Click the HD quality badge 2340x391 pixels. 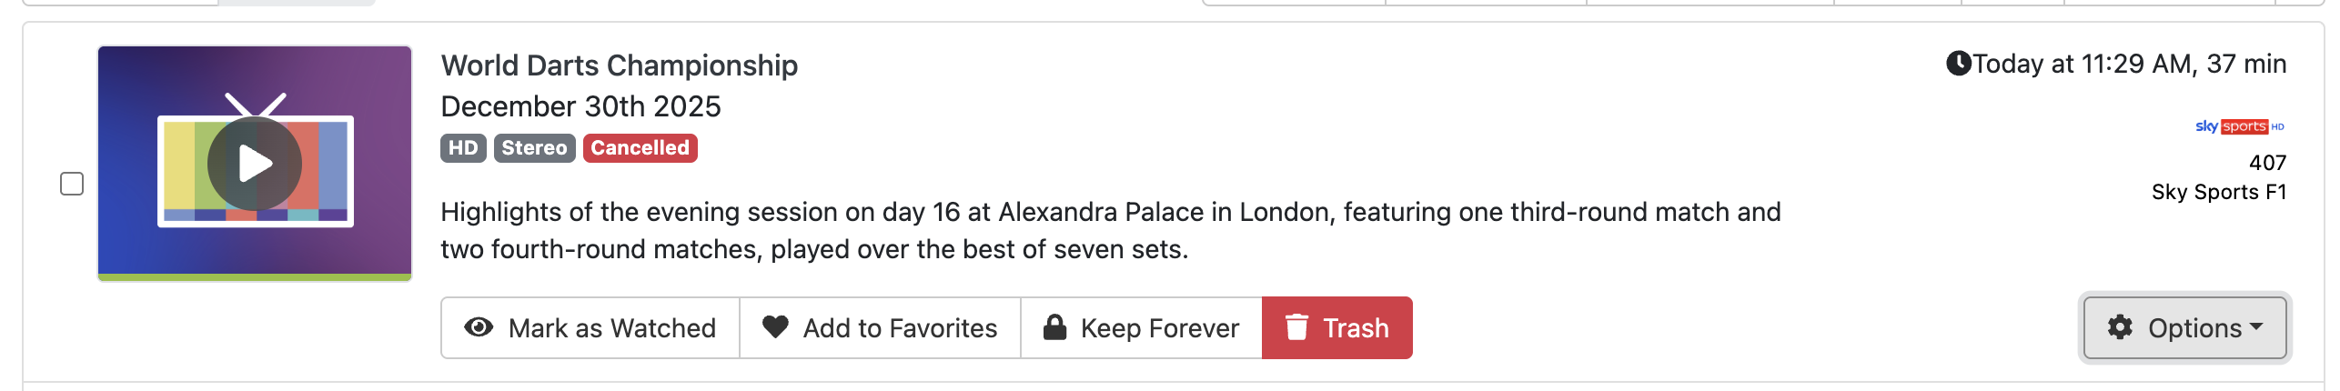pyautogui.click(x=463, y=148)
